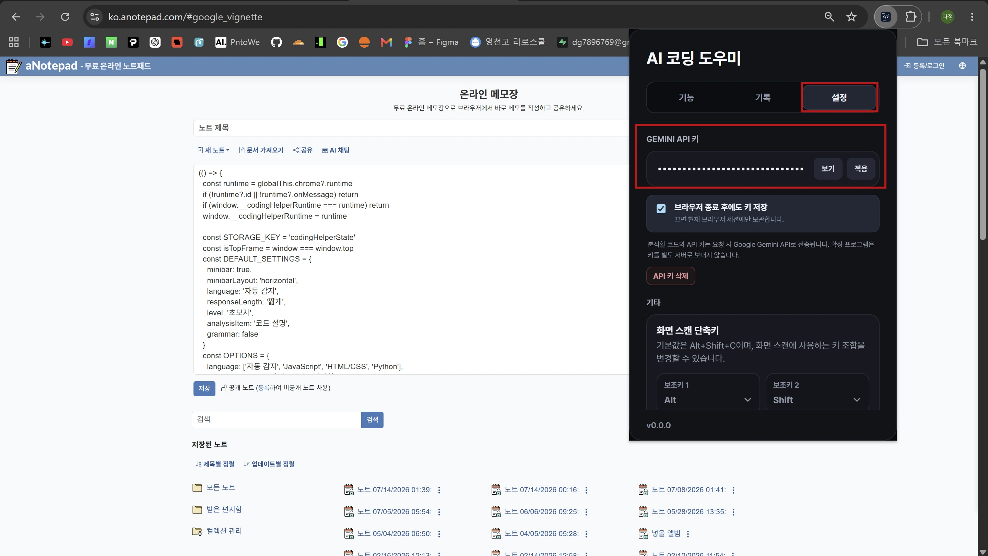Switch to the 기능 tab

[686, 97]
